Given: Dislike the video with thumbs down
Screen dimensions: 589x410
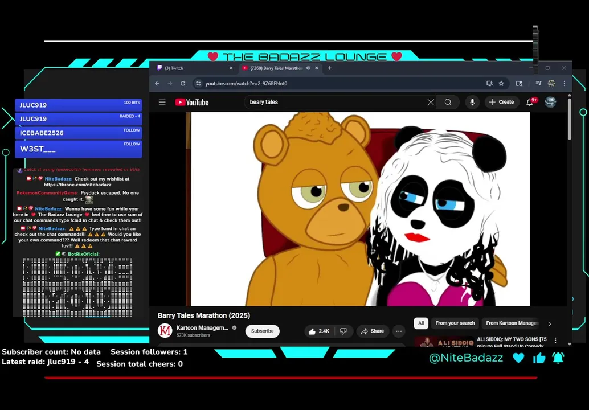Looking at the screenshot, I should click(x=343, y=331).
